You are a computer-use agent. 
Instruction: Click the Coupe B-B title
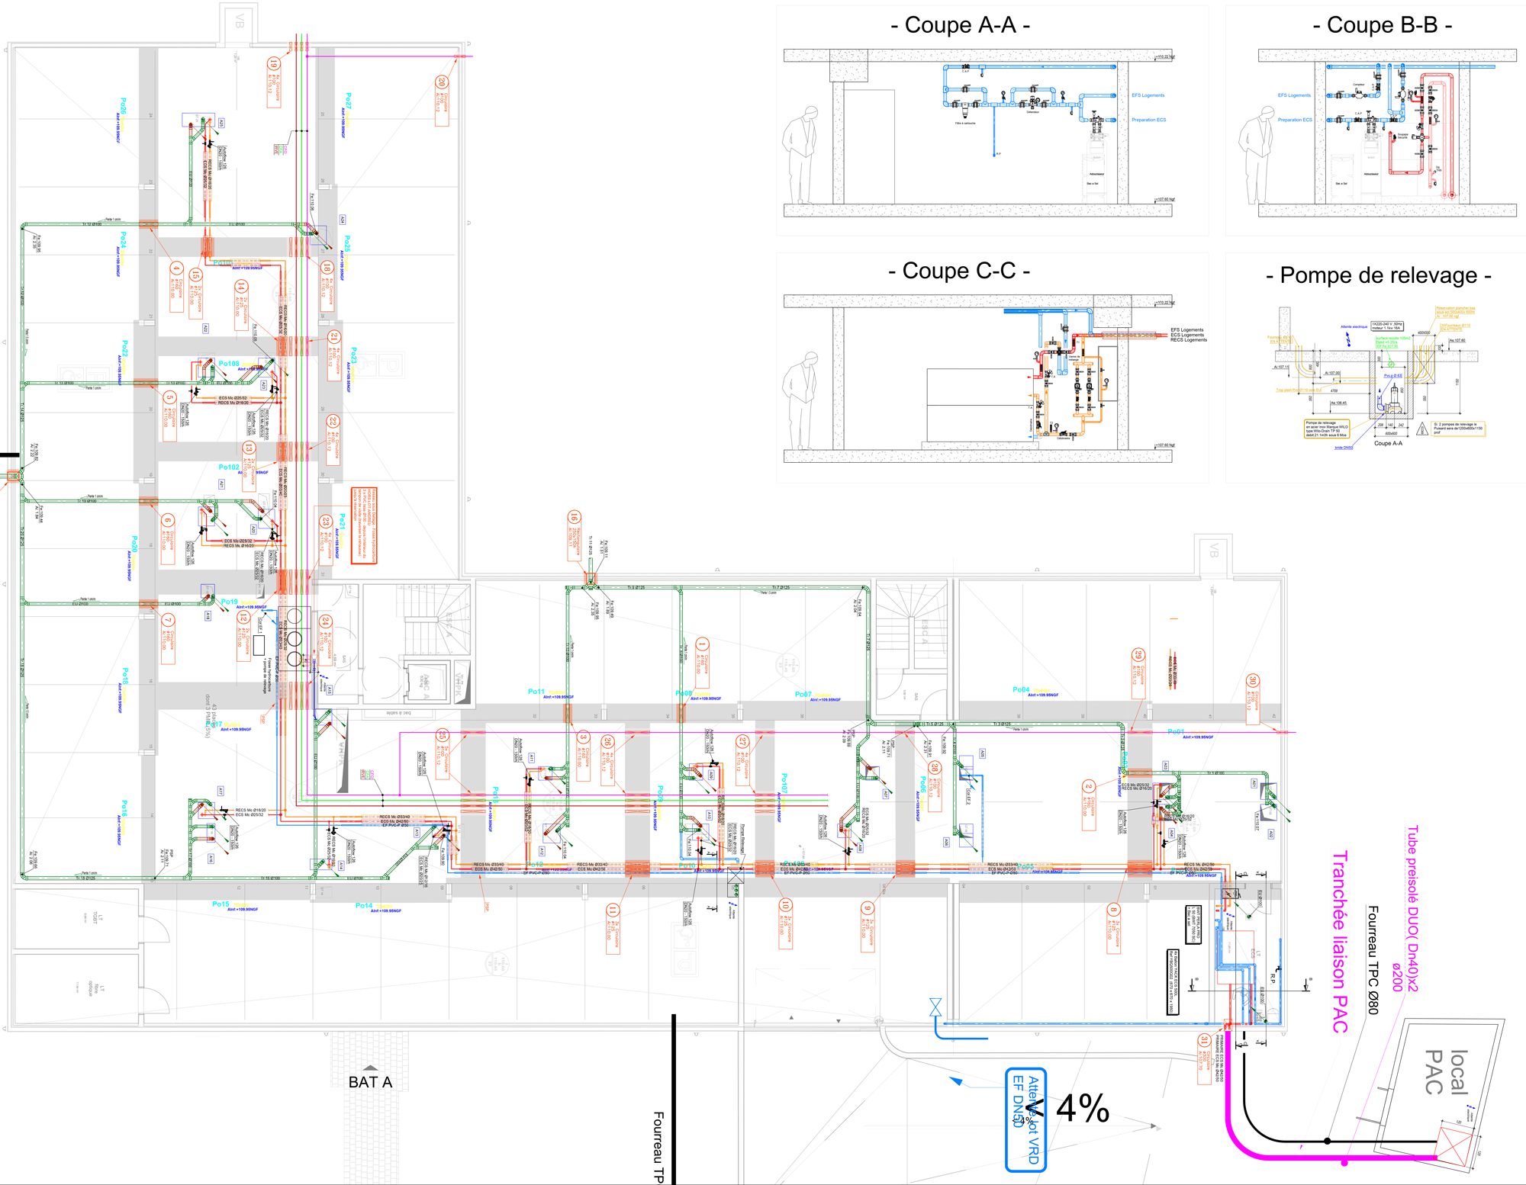pyautogui.click(x=1382, y=25)
